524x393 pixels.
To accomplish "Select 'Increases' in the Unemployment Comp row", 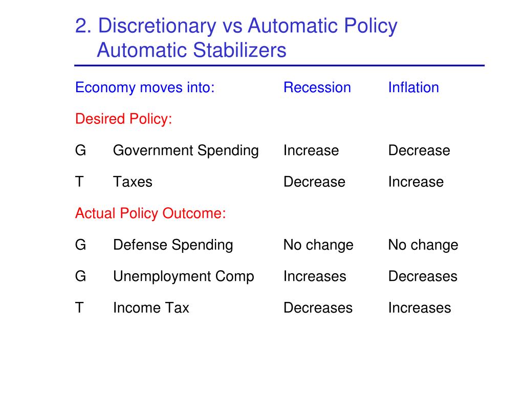I will (x=315, y=276).
